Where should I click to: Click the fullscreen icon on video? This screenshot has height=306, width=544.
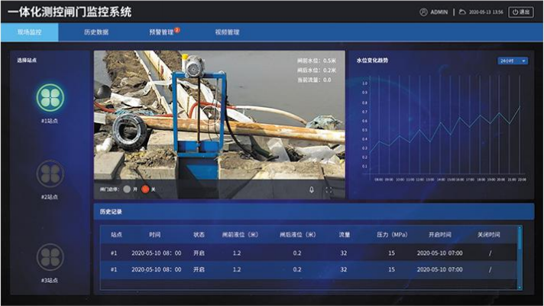pyautogui.click(x=329, y=190)
